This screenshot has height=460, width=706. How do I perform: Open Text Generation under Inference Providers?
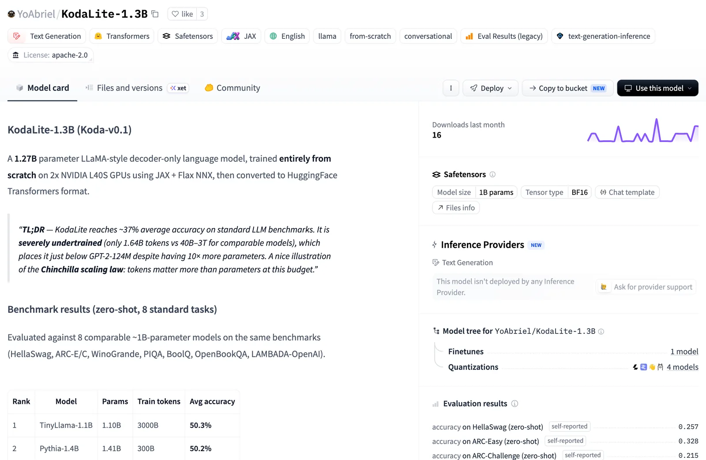click(x=462, y=262)
